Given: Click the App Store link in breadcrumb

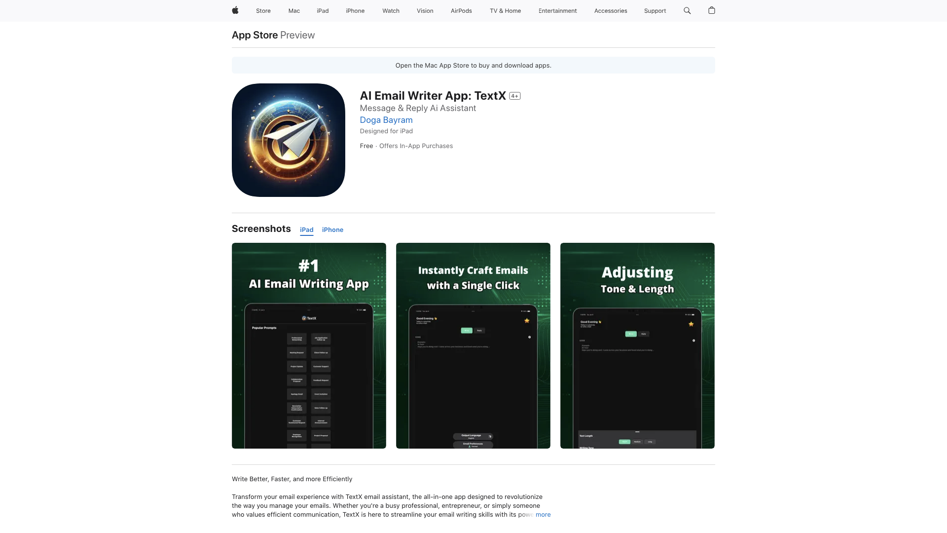Looking at the screenshot, I should 255,35.
